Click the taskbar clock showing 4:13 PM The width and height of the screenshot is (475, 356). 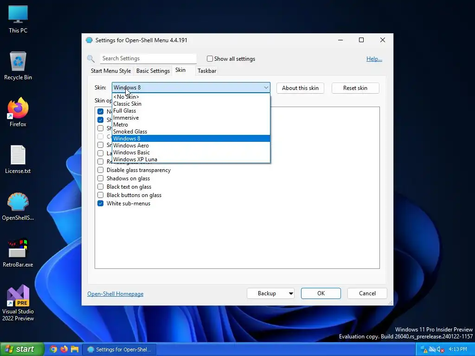[x=457, y=350]
